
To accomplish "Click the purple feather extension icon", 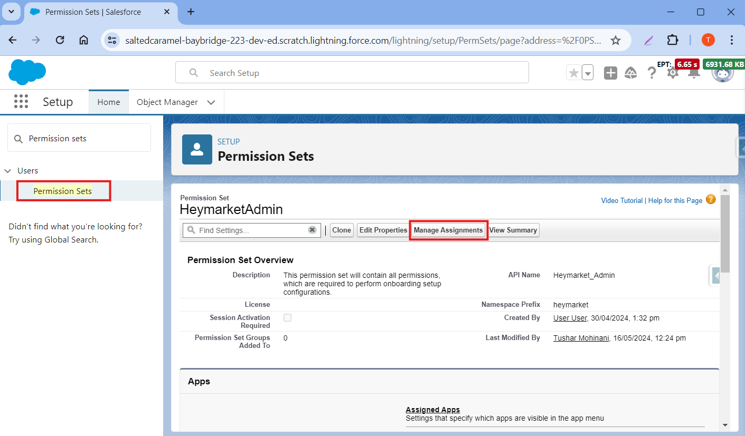I will (648, 40).
